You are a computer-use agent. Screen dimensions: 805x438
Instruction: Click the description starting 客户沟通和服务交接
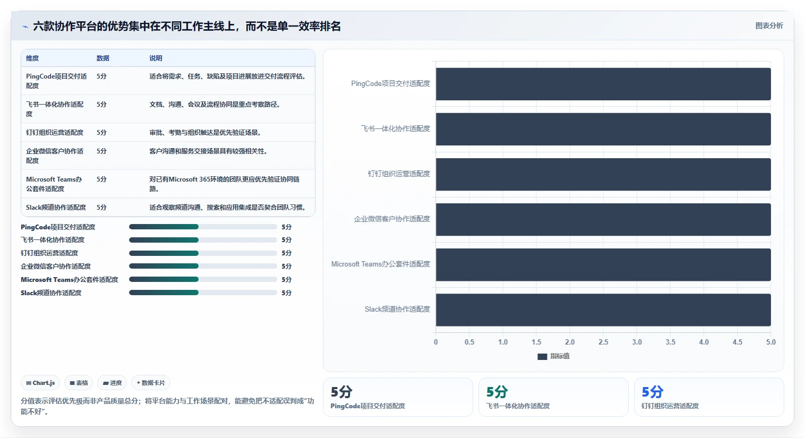pos(208,151)
